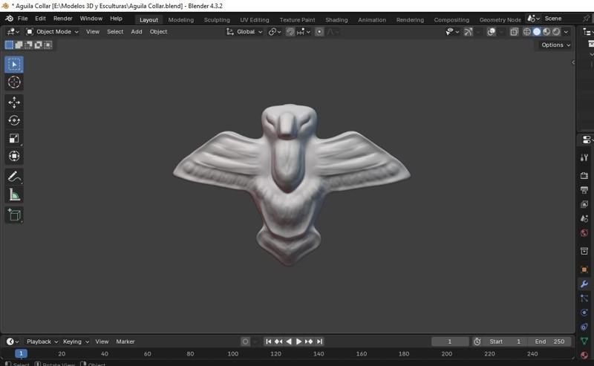Choose the Scale tool
This screenshot has width=594, height=366.
point(14,138)
